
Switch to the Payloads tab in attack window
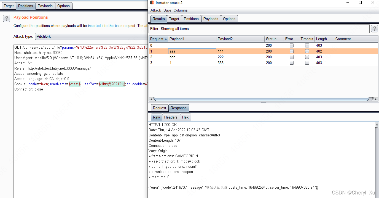click(x=211, y=19)
